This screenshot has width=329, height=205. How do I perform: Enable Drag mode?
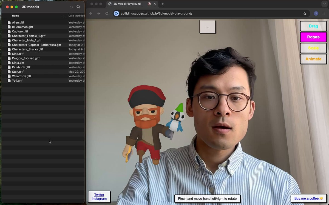pyautogui.click(x=313, y=26)
